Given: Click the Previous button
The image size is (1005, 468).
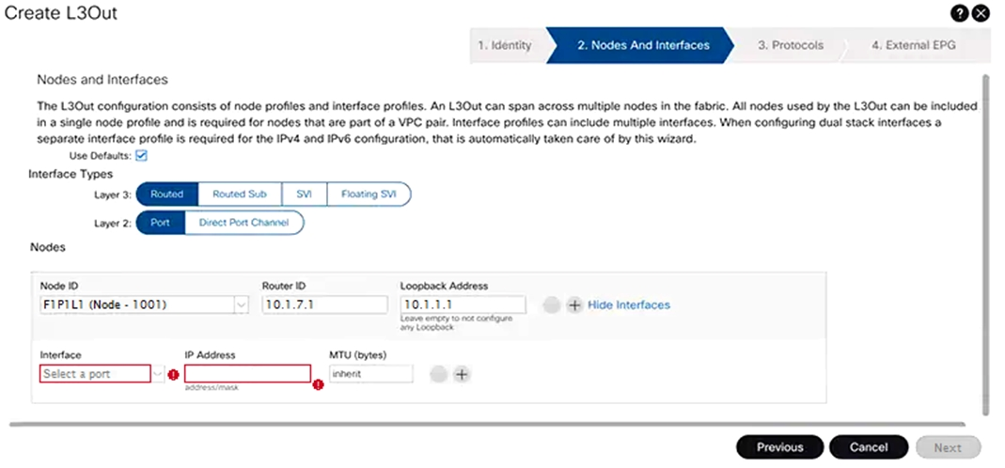Looking at the screenshot, I should [x=779, y=447].
